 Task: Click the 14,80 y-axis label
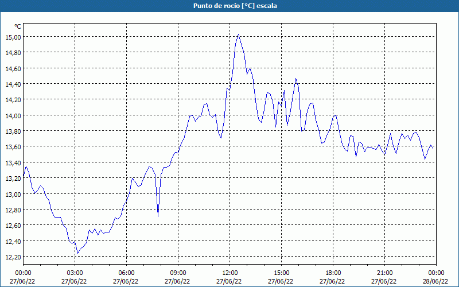coord(13,53)
